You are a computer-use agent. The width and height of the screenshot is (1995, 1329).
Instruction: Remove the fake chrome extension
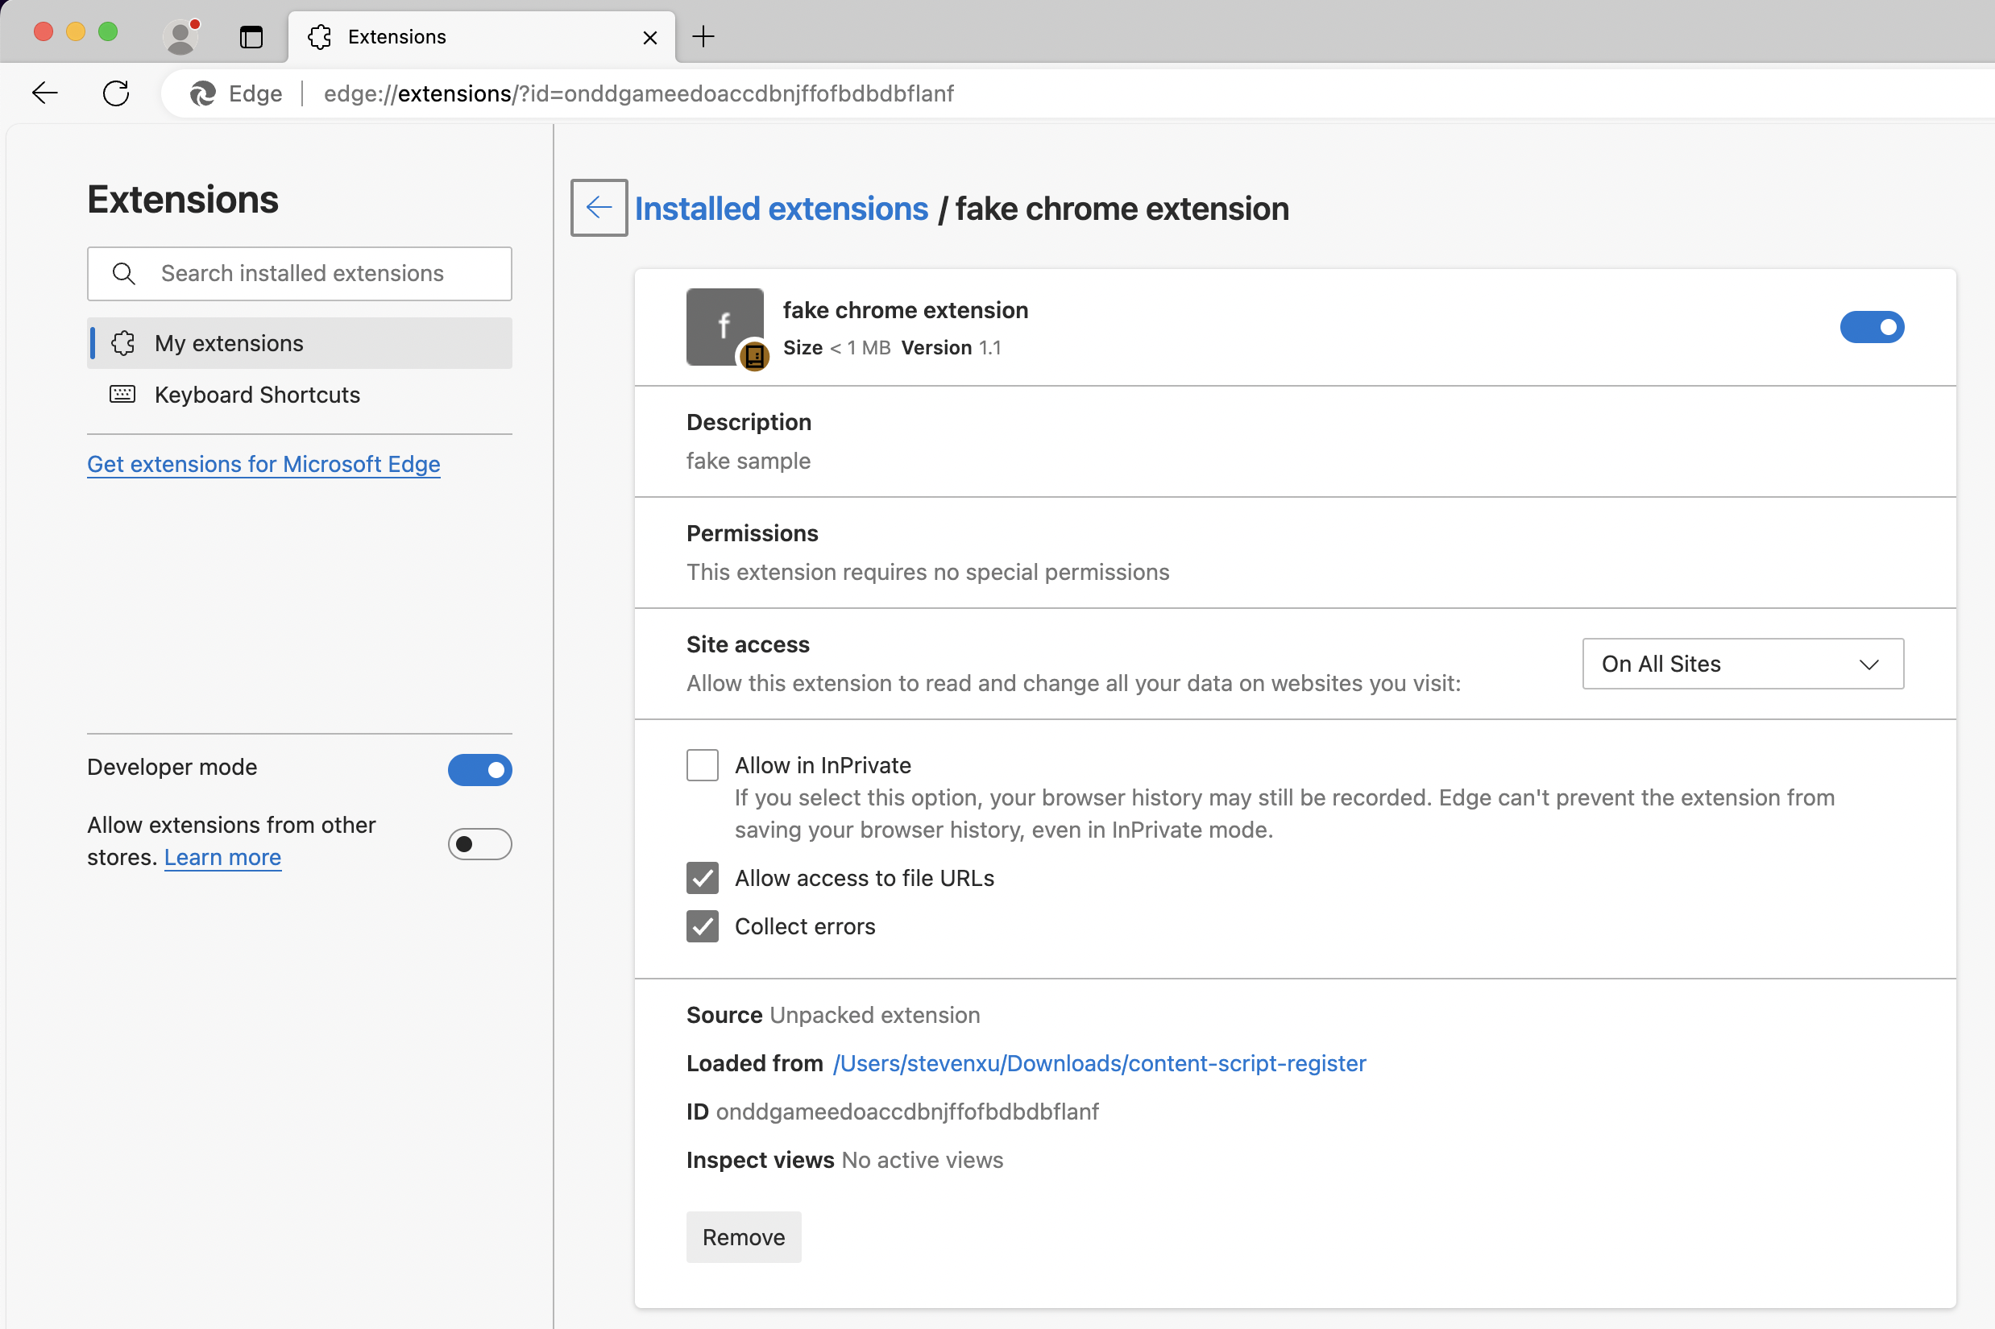click(x=744, y=1236)
